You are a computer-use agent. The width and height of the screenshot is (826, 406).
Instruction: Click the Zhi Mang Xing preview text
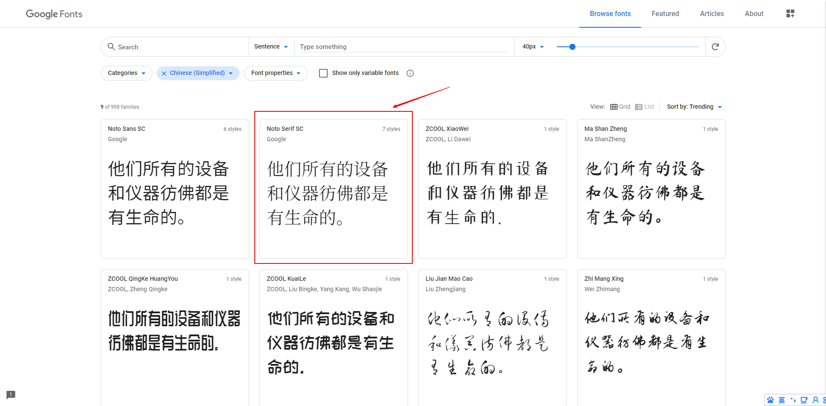click(647, 342)
